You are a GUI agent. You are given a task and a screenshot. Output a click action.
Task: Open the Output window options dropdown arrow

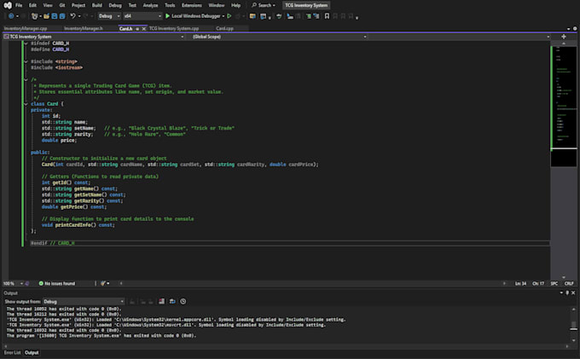561,292
